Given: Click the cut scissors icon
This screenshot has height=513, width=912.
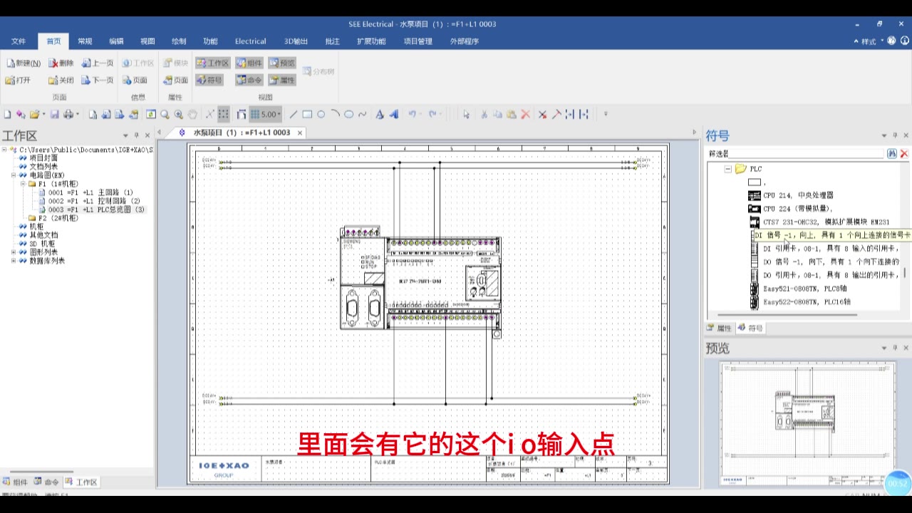Looking at the screenshot, I should coord(484,114).
